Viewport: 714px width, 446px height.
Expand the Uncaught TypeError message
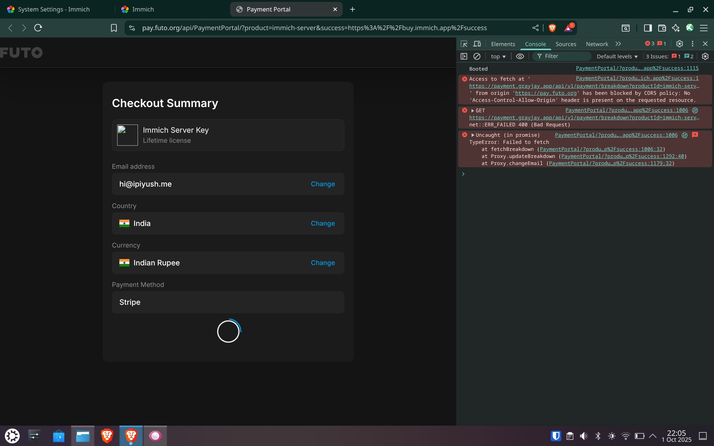(473, 135)
